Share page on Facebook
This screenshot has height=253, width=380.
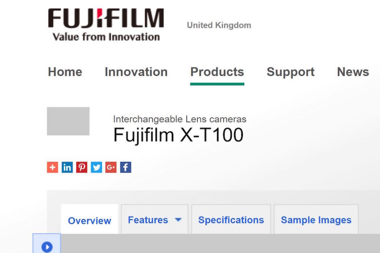[x=125, y=167]
